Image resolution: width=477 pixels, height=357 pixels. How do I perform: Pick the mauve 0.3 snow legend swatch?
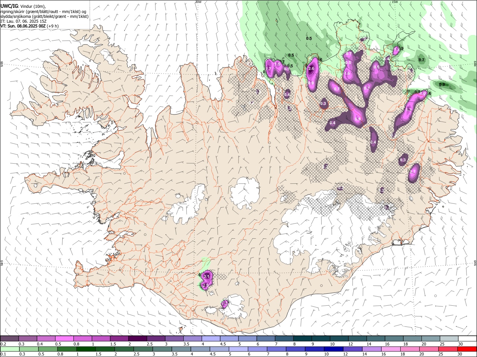(x=28, y=339)
